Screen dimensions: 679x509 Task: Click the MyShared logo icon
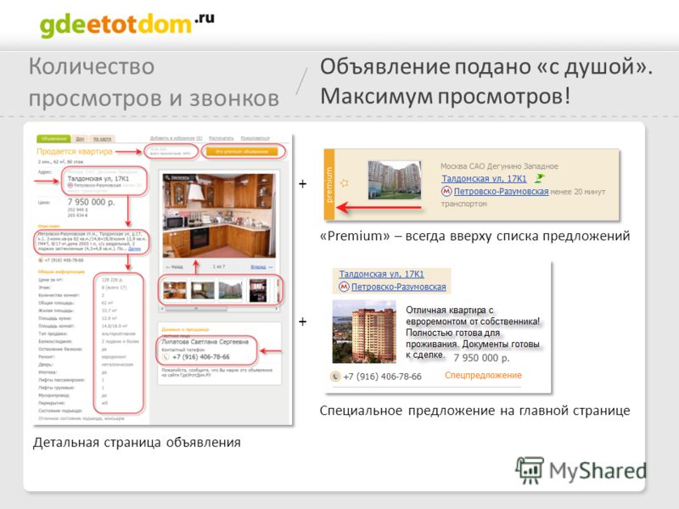[x=530, y=470]
